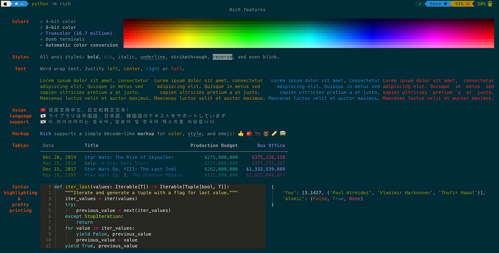Click the baguette emoji
Image resolution: width=499 pixels, height=253 pixels.
[274, 134]
